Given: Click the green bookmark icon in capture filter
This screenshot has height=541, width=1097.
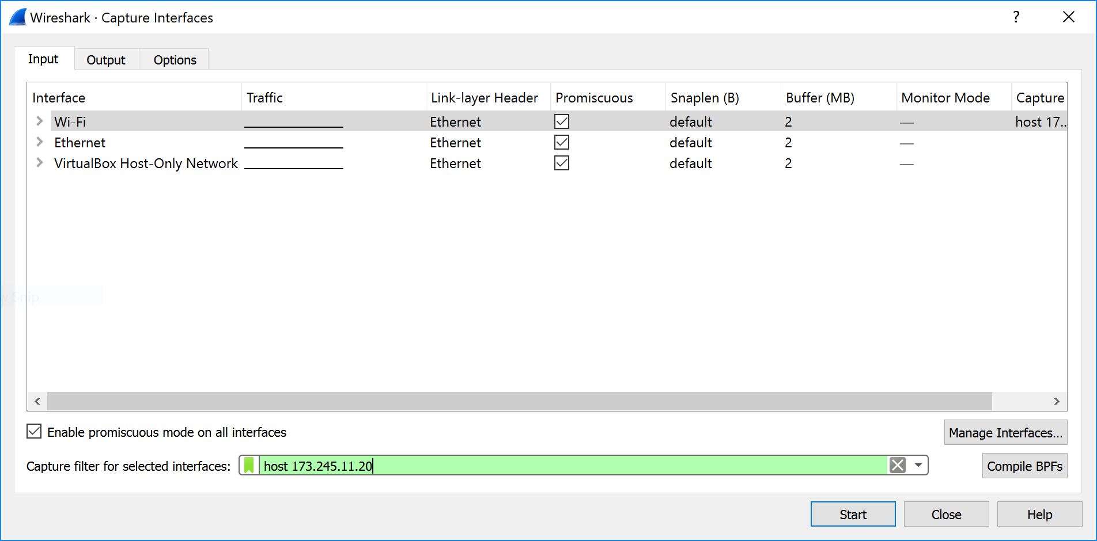Looking at the screenshot, I should [249, 465].
